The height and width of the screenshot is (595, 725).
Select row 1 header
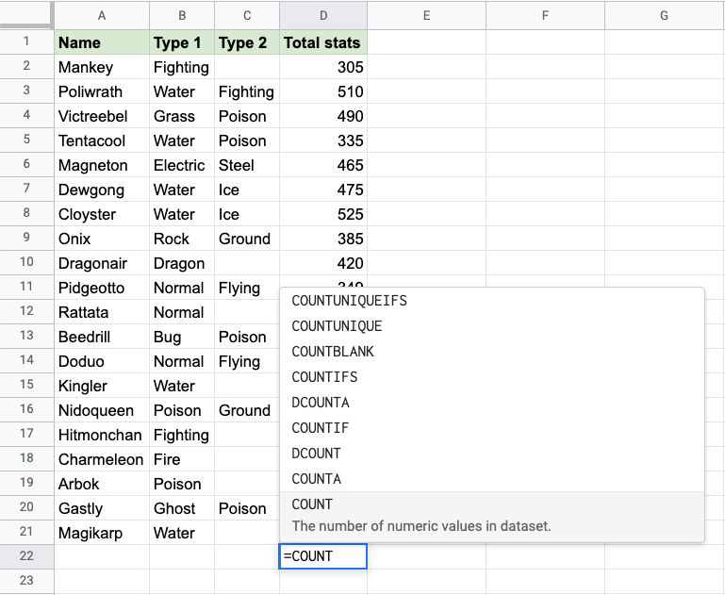point(26,42)
